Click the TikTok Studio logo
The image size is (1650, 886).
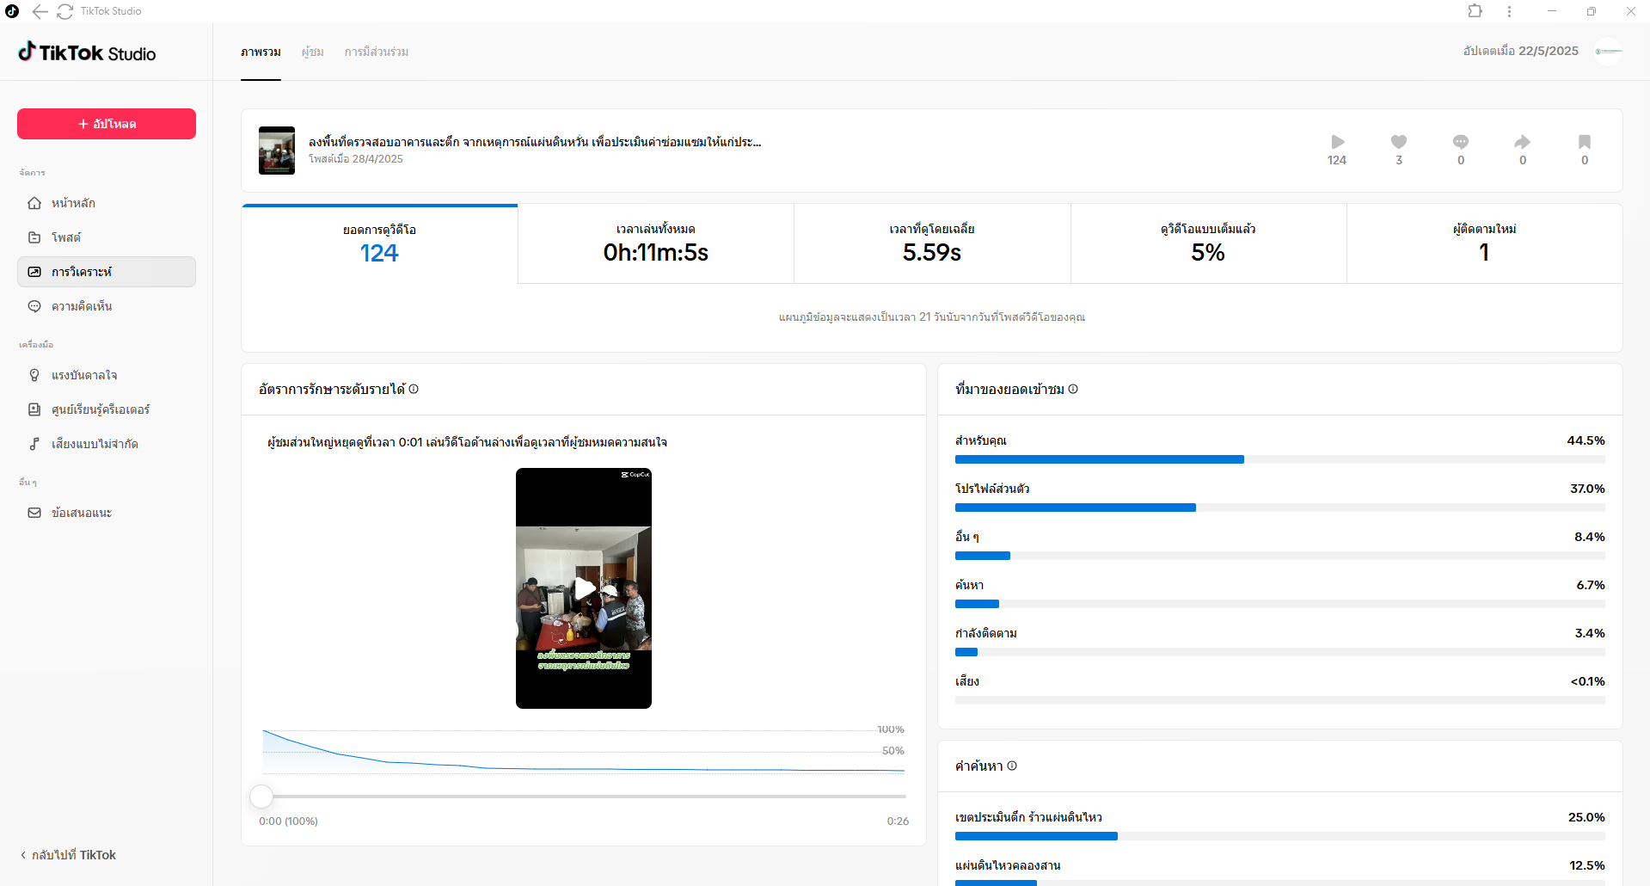[x=87, y=52]
